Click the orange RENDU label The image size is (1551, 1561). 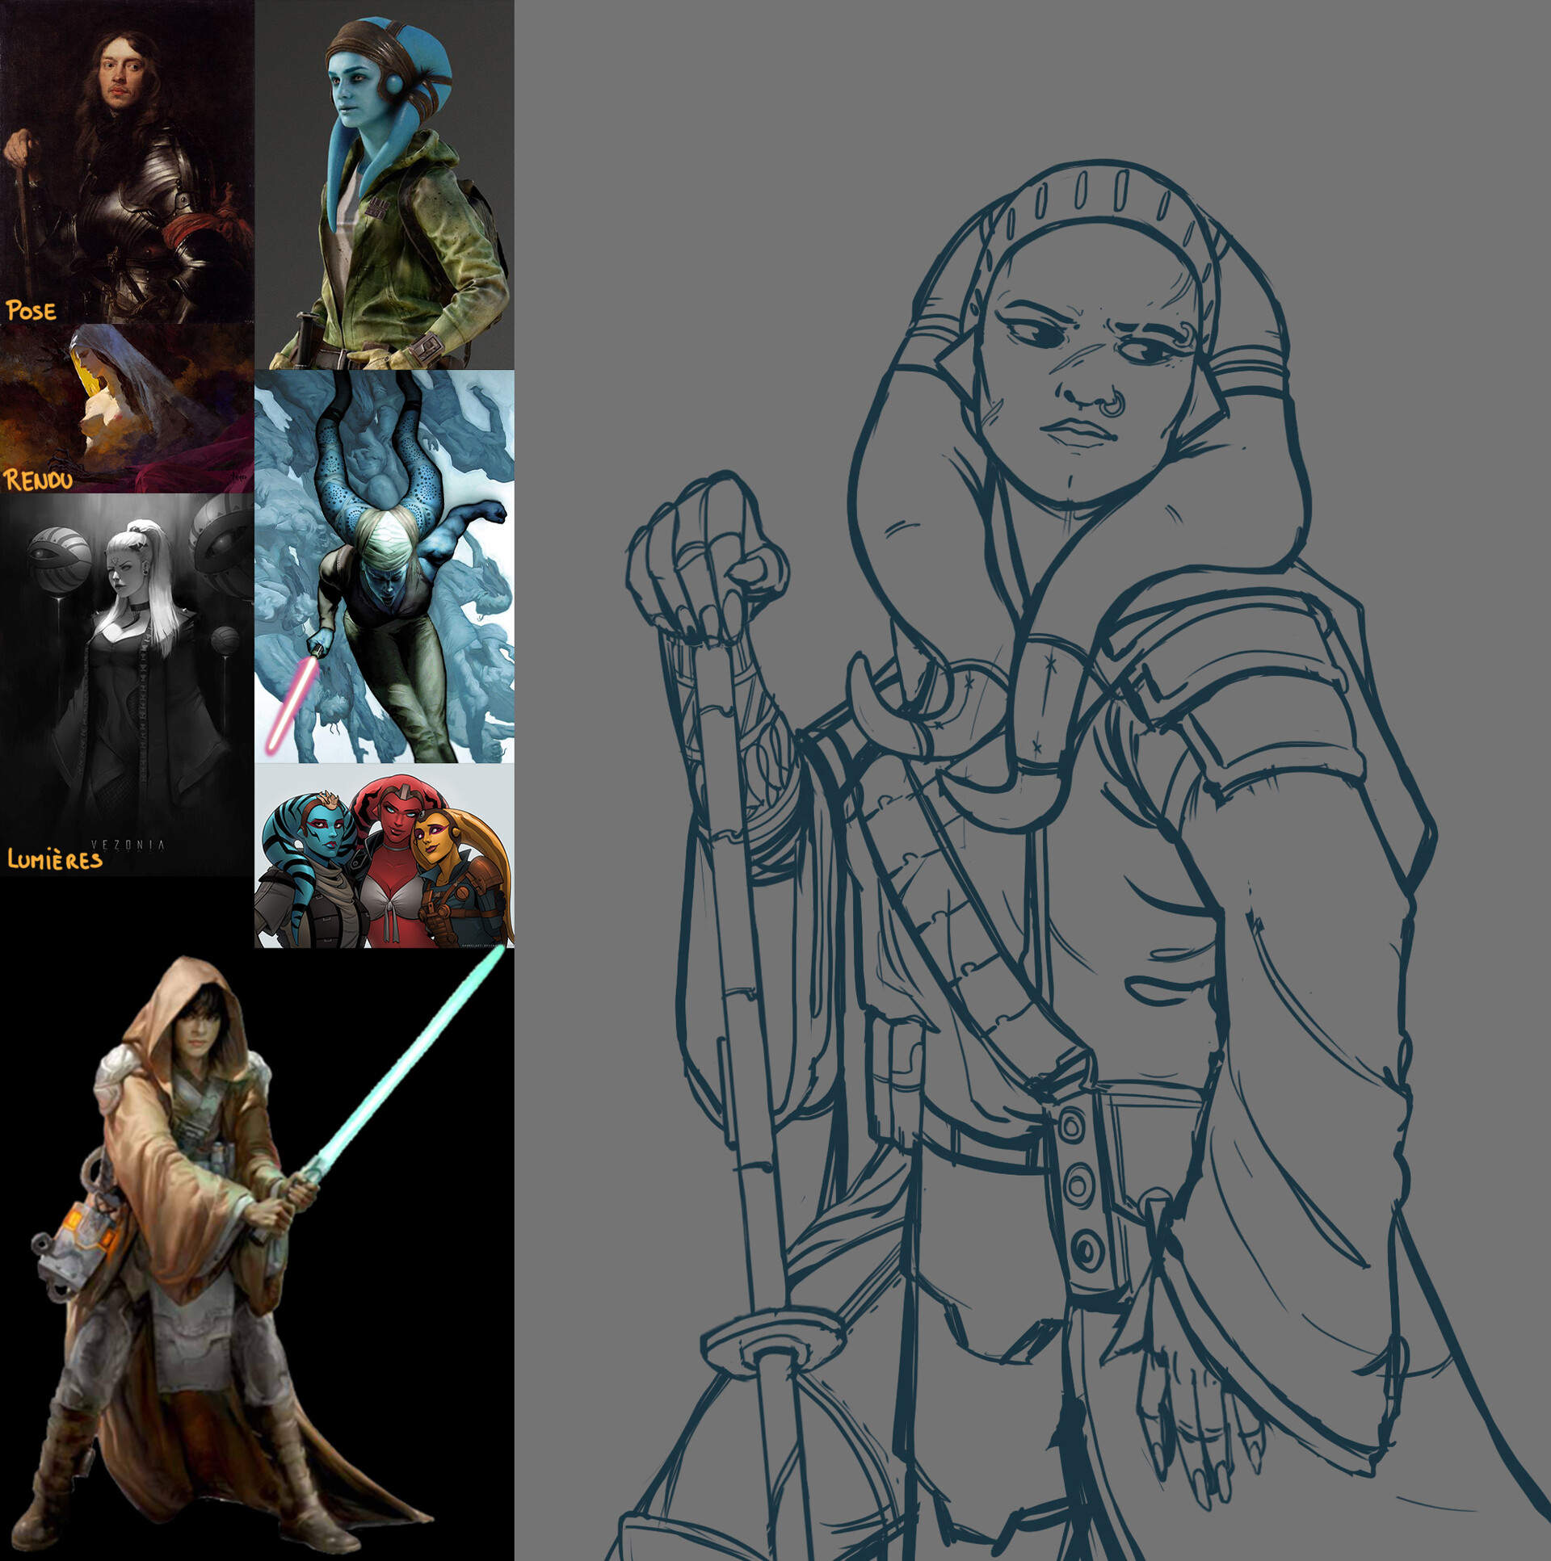(38, 480)
